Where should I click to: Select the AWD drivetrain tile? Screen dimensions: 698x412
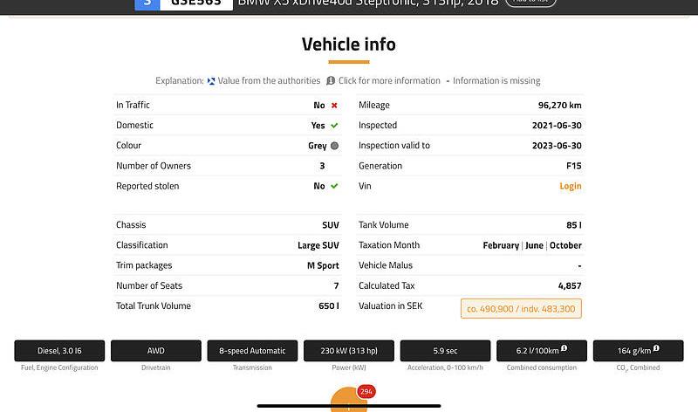[156, 351]
